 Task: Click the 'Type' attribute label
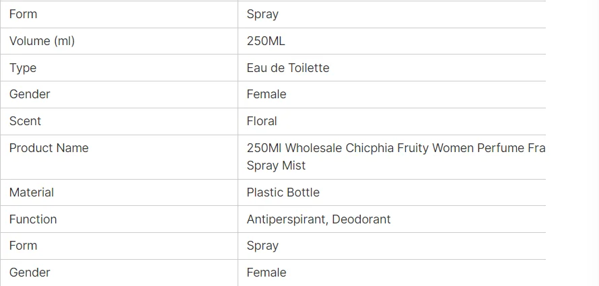[x=23, y=68]
